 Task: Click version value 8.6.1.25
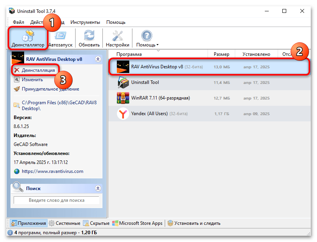(21, 126)
